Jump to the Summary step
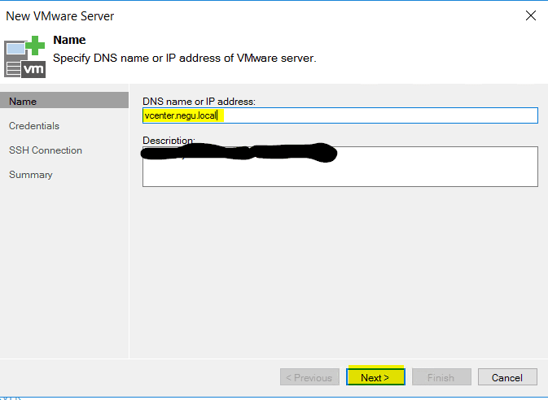Image resolution: width=548 pixels, height=400 pixels. click(31, 175)
